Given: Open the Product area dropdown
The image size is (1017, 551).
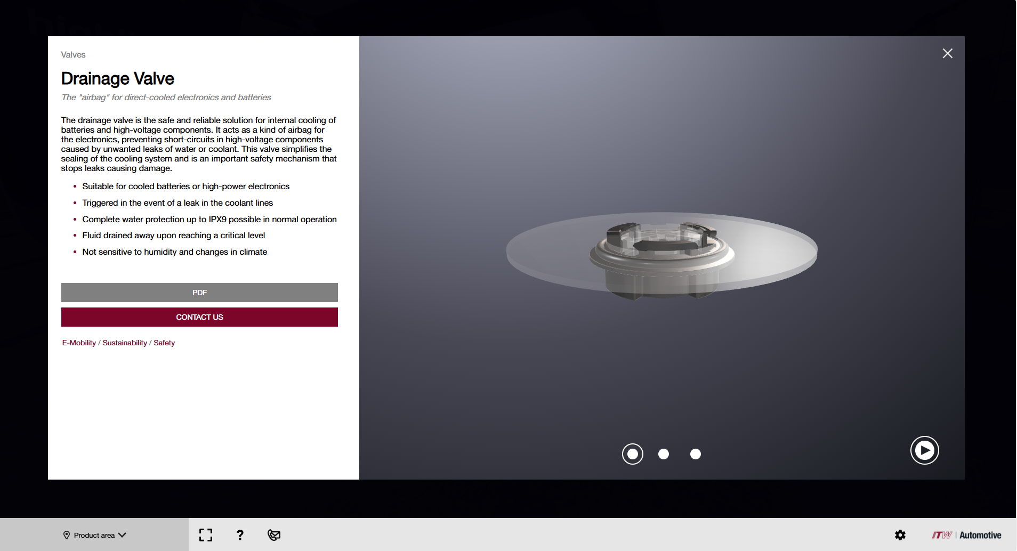Looking at the screenshot, I should click(x=94, y=535).
